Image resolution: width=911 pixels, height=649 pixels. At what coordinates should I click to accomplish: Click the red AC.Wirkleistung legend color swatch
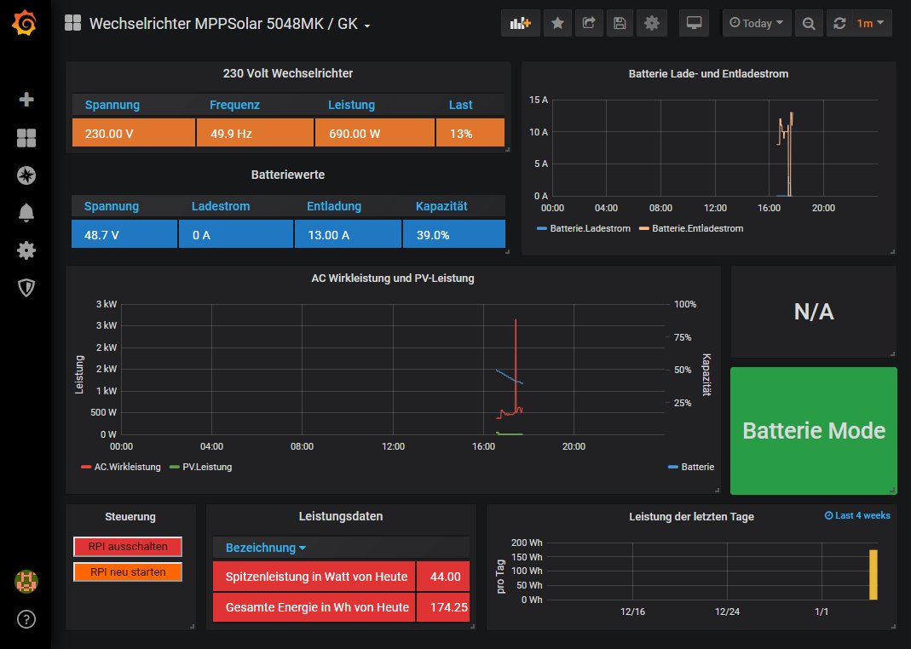tap(86, 467)
